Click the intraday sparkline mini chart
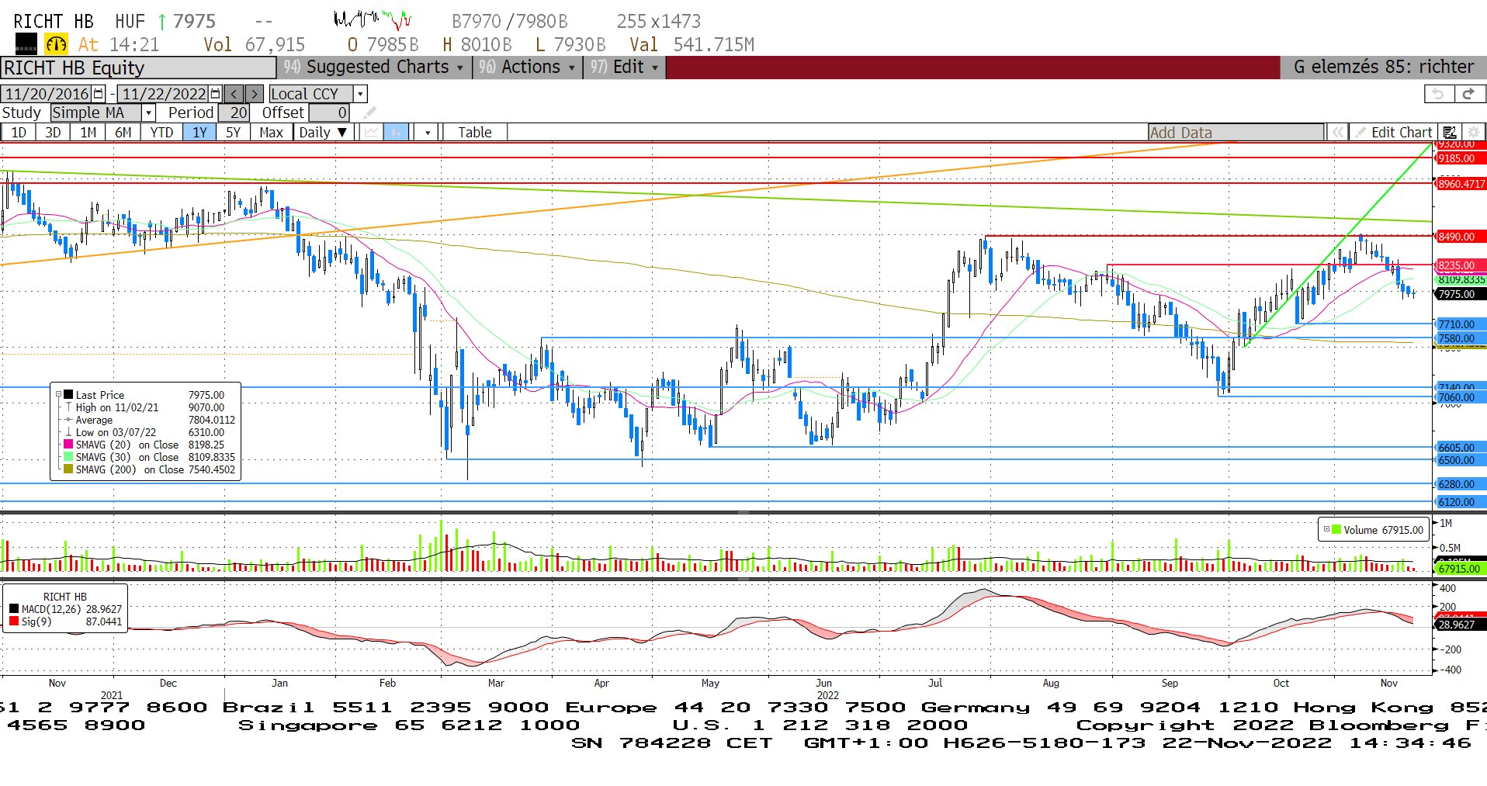The image size is (1487, 786). pos(373,19)
